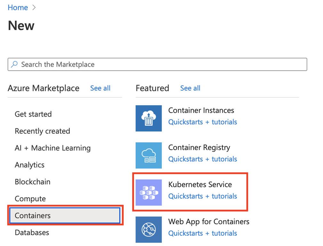
Task: Open Container Instances Quickstarts + tutorials link
Action: click(203, 122)
